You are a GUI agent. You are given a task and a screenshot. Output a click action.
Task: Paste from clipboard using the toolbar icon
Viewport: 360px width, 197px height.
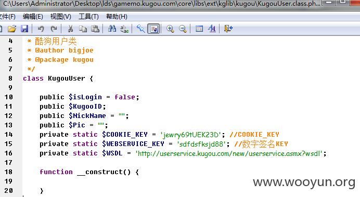95,29
